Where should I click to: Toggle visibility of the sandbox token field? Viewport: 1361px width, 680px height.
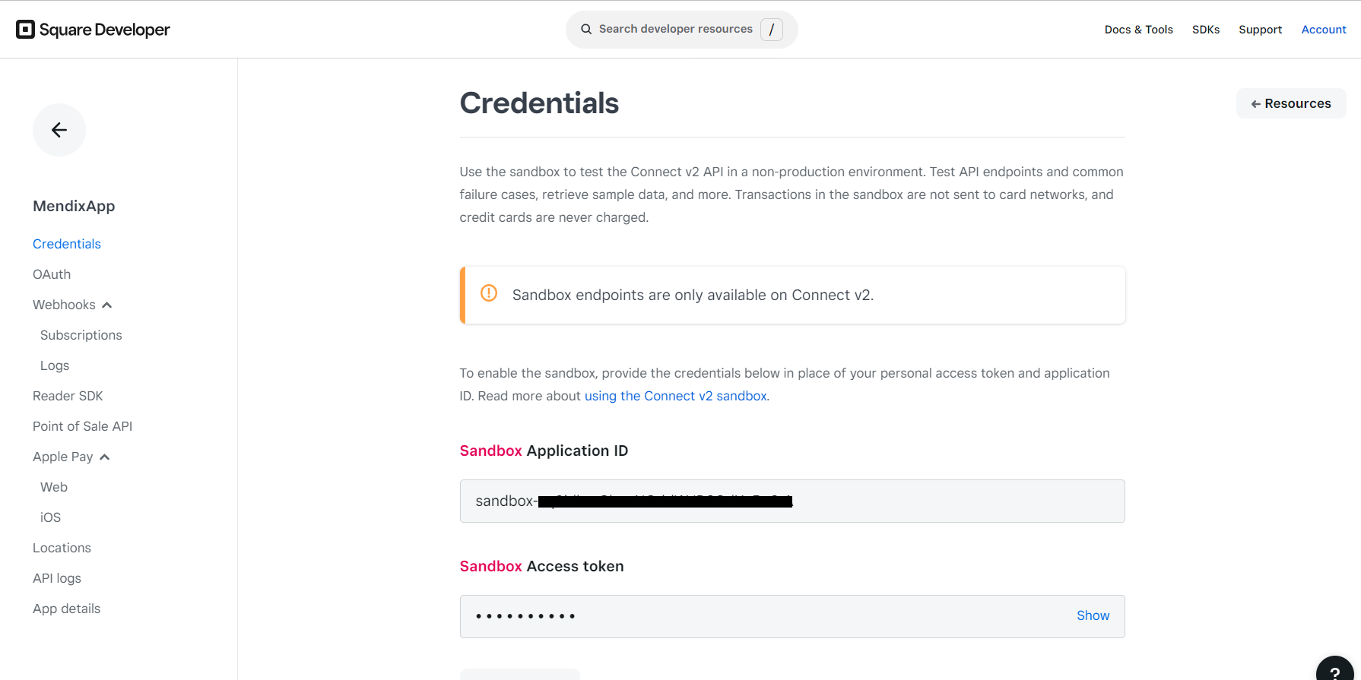click(x=1093, y=615)
